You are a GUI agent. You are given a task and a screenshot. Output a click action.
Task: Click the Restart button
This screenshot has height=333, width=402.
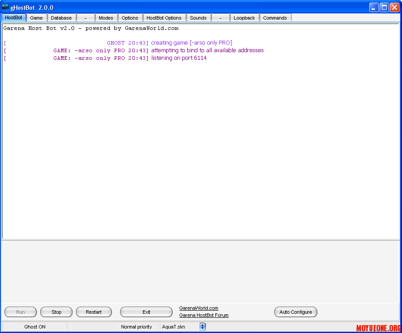93,312
